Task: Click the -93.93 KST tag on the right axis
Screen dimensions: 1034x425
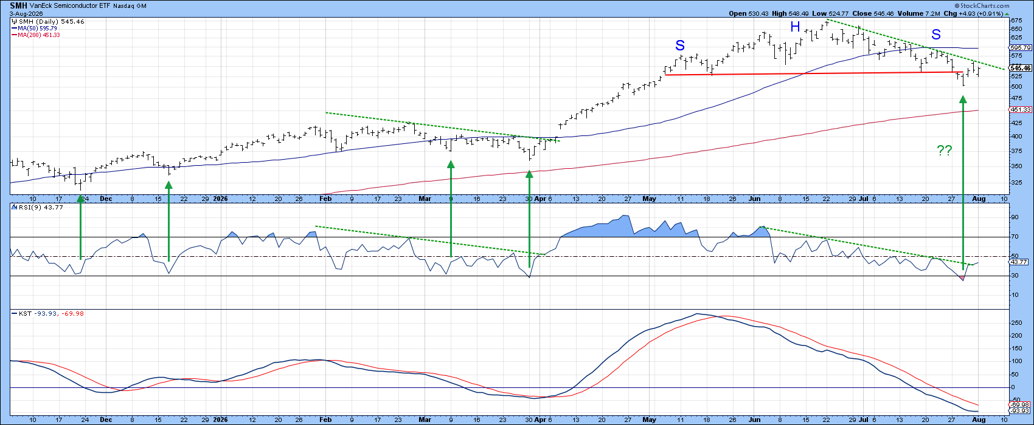Action: [1019, 411]
